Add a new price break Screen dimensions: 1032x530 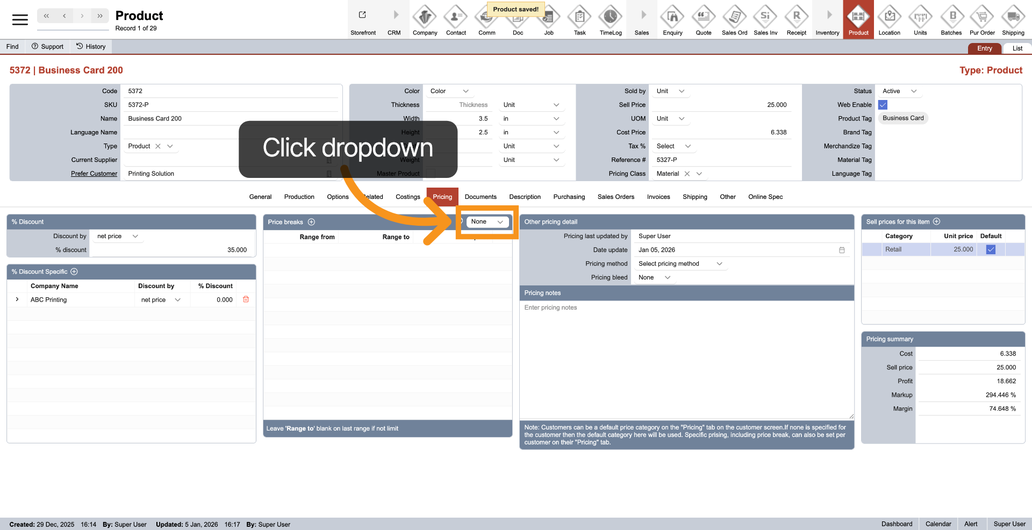point(311,222)
